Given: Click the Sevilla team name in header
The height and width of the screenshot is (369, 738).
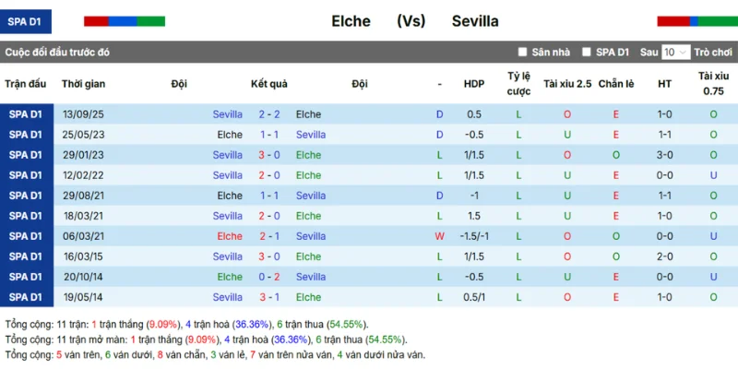Looking at the screenshot, I should coord(475,20).
